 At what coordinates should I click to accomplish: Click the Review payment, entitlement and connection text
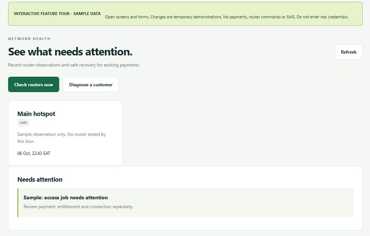pyautogui.click(x=78, y=207)
